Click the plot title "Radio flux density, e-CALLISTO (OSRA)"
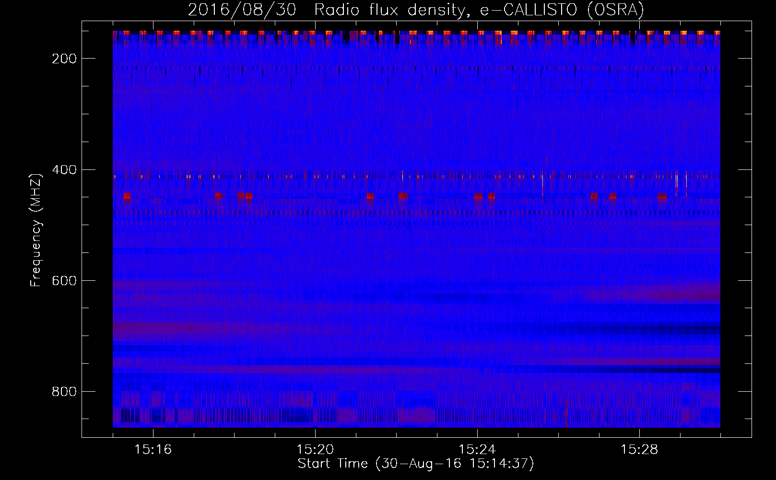This screenshot has width=776, height=480. point(480,10)
